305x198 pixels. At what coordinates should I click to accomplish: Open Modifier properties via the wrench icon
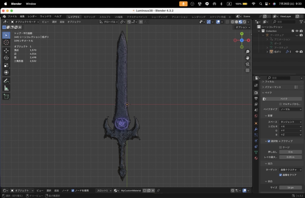click(x=256, y=129)
